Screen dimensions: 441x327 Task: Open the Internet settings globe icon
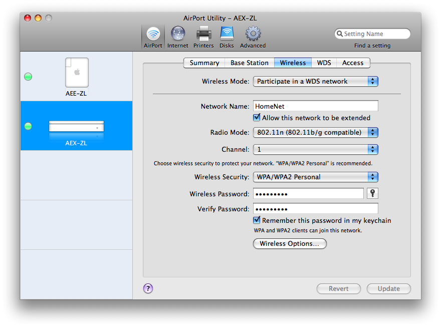(x=178, y=38)
